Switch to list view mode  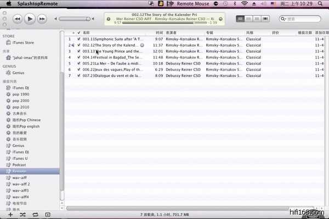241,19
